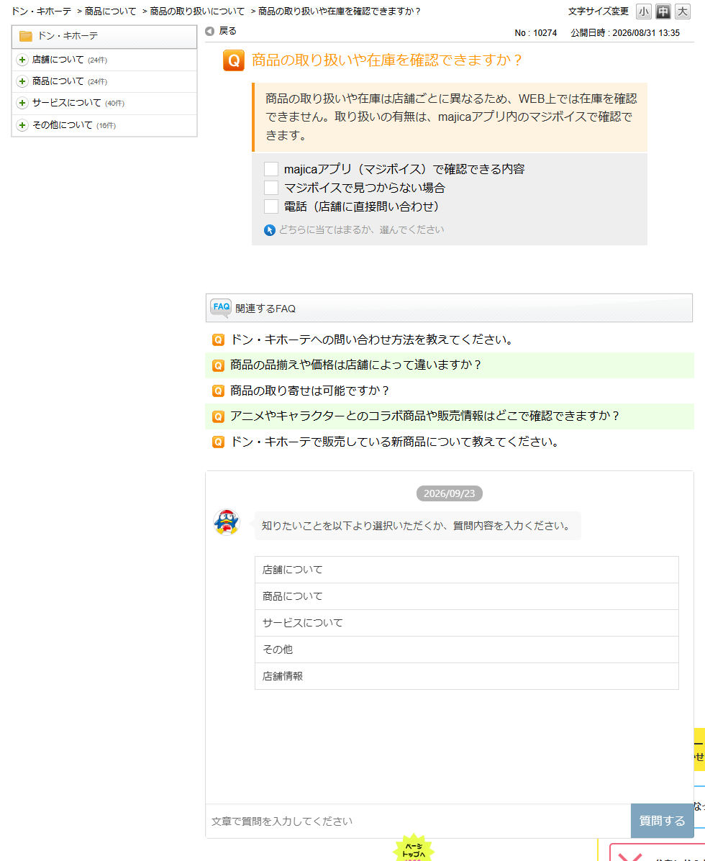705x861 pixels.
Task: Click Q icon next to 商品の品揃えや価格は店舗によって
Action: pos(218,365)
